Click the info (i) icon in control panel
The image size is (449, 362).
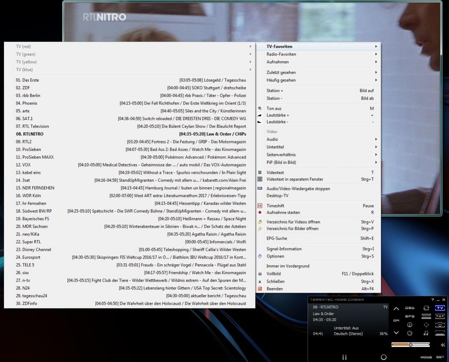pos(409,325)
